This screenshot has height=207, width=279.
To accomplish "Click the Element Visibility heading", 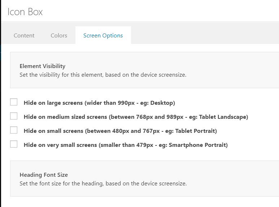I will (x=42, y=66).
